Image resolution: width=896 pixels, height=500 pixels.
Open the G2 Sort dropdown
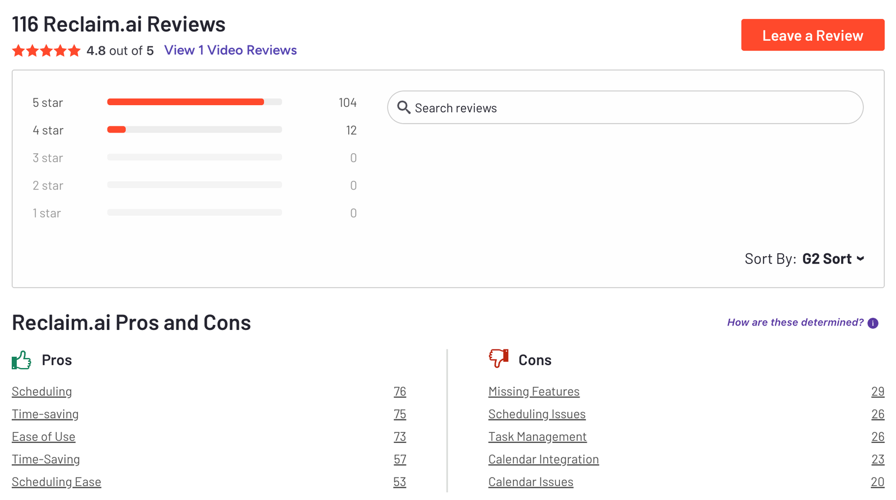(833, 259)
